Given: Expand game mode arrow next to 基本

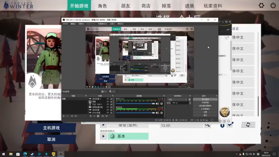Looking at the screenshot, I should pyautogui.click(x=103, y=136).
